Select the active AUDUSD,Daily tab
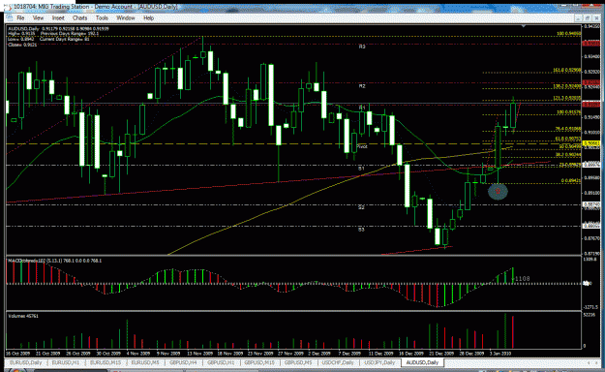 click(422, 362)
